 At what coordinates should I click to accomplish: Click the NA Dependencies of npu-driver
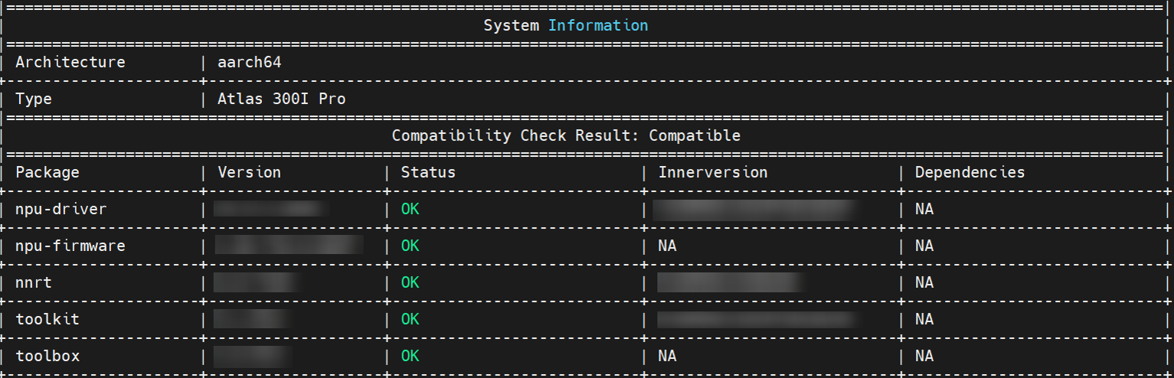pos(924,209)
